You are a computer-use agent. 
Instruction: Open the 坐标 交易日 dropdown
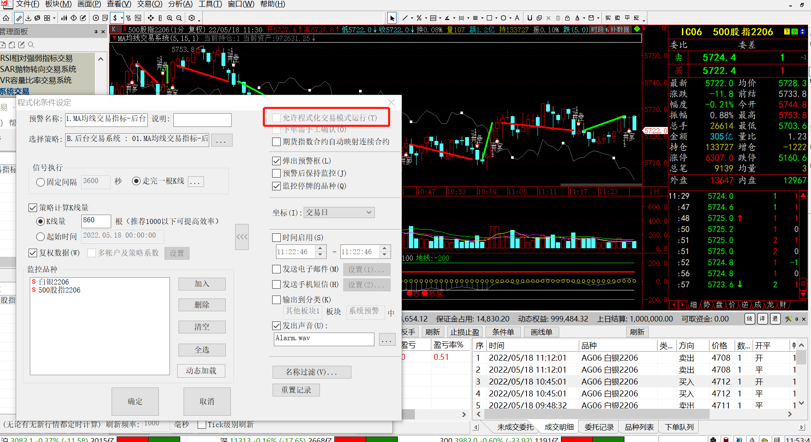pos(339,212)
